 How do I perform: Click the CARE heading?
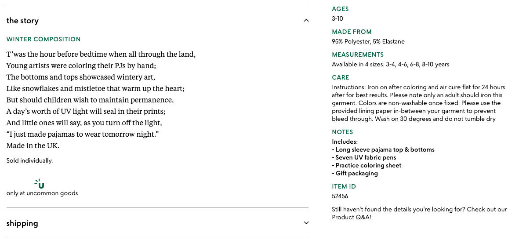341,77
